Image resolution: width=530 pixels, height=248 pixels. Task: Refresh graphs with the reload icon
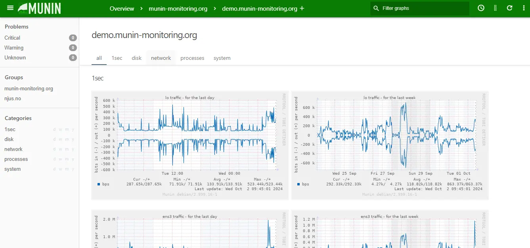(510, 8)
